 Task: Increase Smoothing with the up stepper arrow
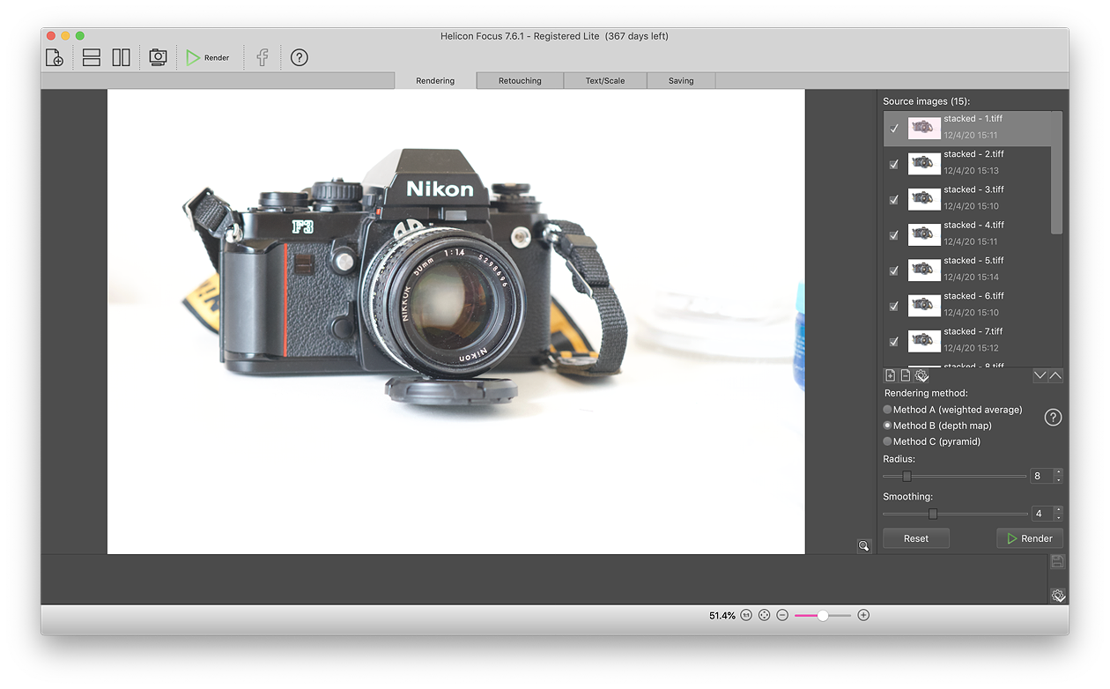pyautogui.click(x=1058, y=510)
